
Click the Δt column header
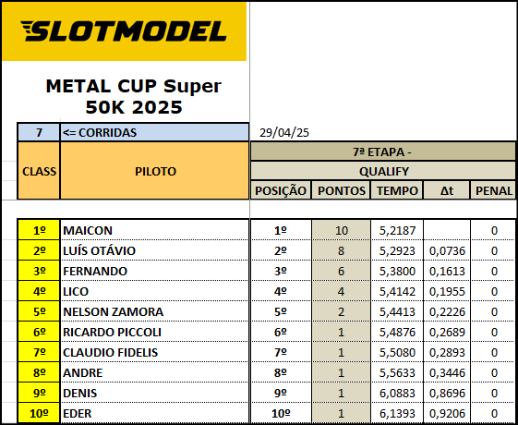click(447, 190)
